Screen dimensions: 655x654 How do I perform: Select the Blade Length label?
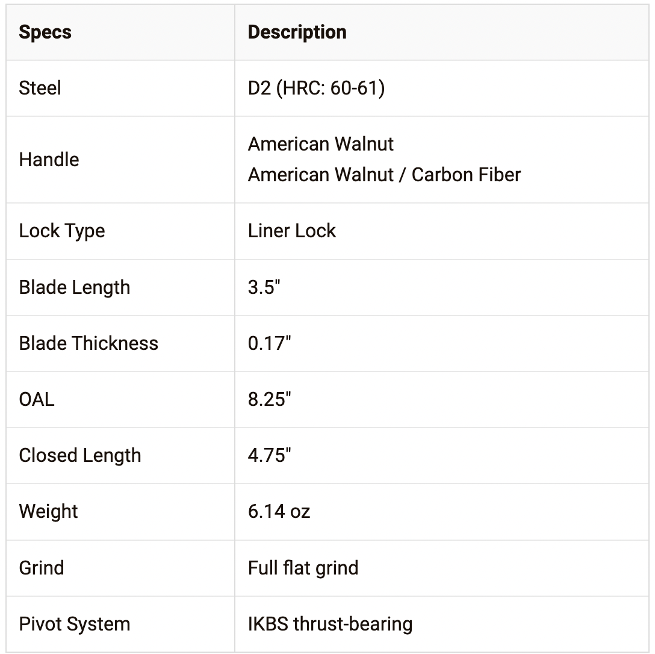pos(75,287)
